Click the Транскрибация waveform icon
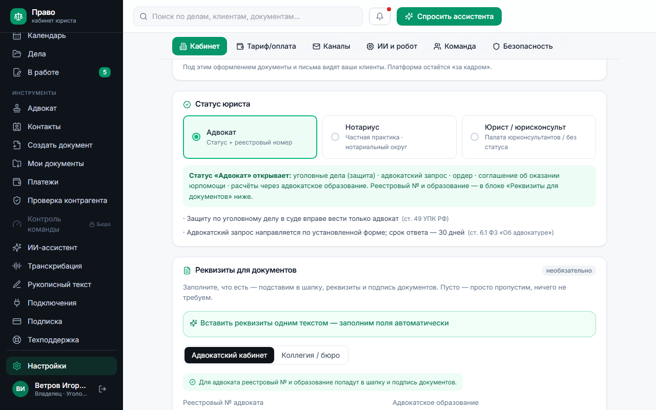656x410 pixels. tap(17, 266)
